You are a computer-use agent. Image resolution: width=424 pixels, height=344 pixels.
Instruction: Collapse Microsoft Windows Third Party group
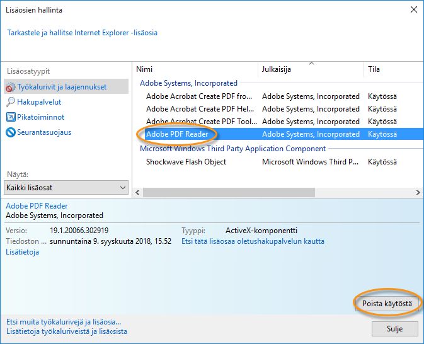[232, 149]
